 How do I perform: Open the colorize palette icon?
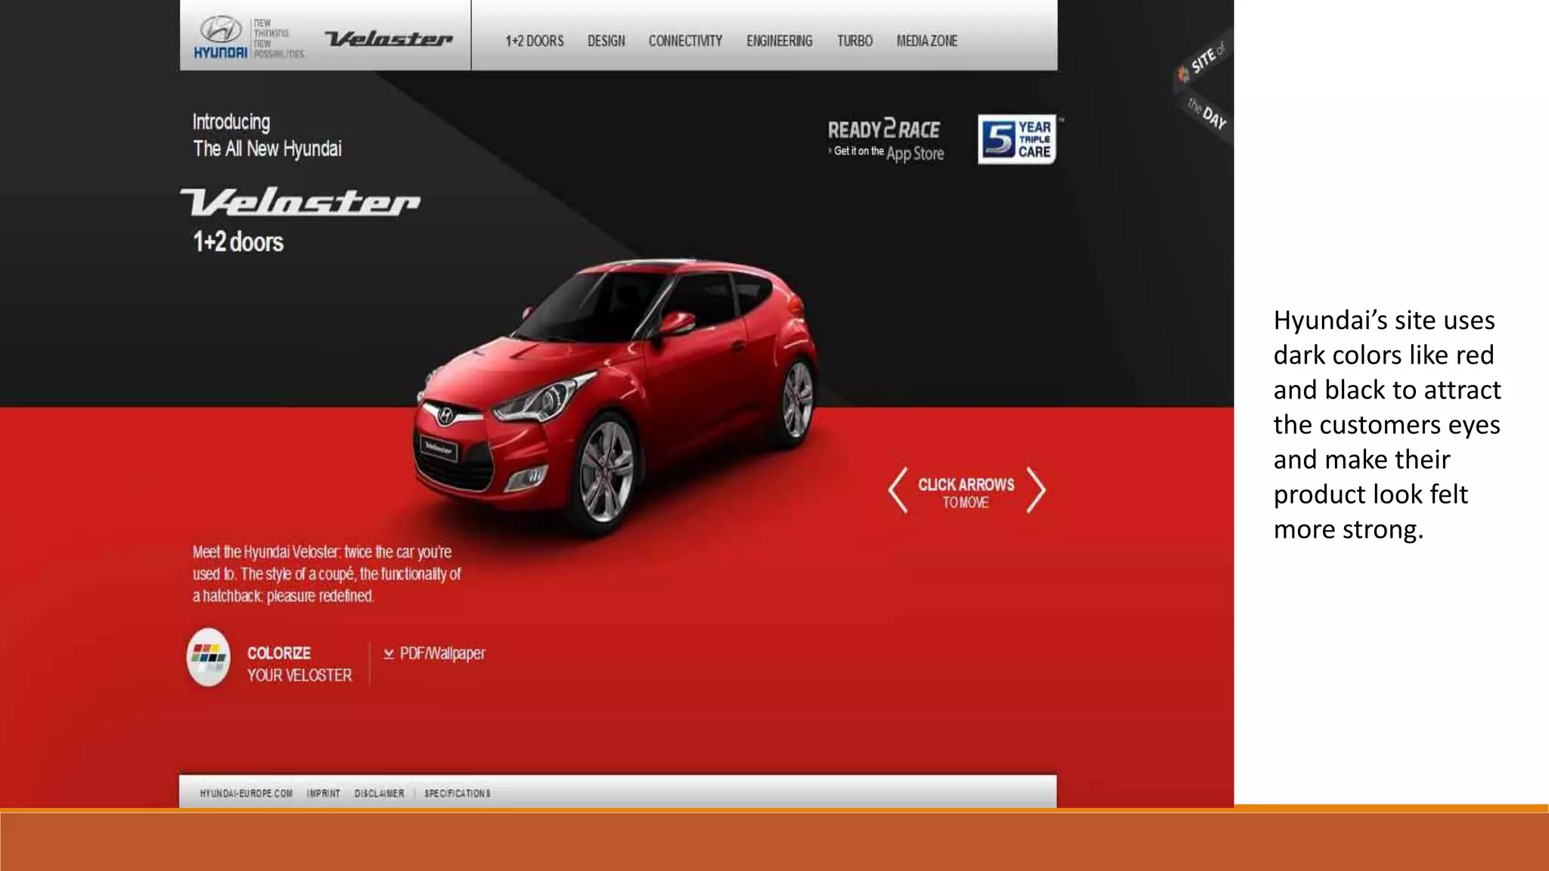208,657
